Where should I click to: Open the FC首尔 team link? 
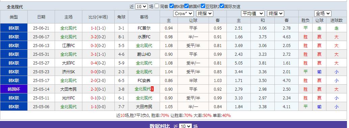pyautogui.click(x=144, y=28)
